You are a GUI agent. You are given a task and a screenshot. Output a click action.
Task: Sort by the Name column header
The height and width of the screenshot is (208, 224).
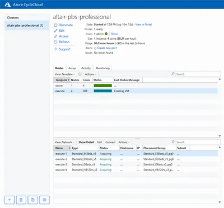(62, 148)
